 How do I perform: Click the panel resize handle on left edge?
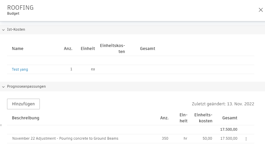(x=1, y=125)
